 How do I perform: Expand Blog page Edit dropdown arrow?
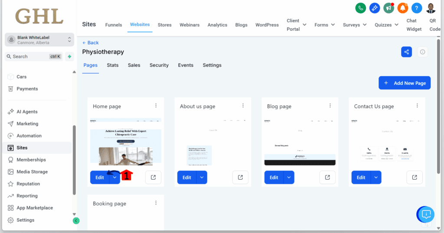coord(289,177)
